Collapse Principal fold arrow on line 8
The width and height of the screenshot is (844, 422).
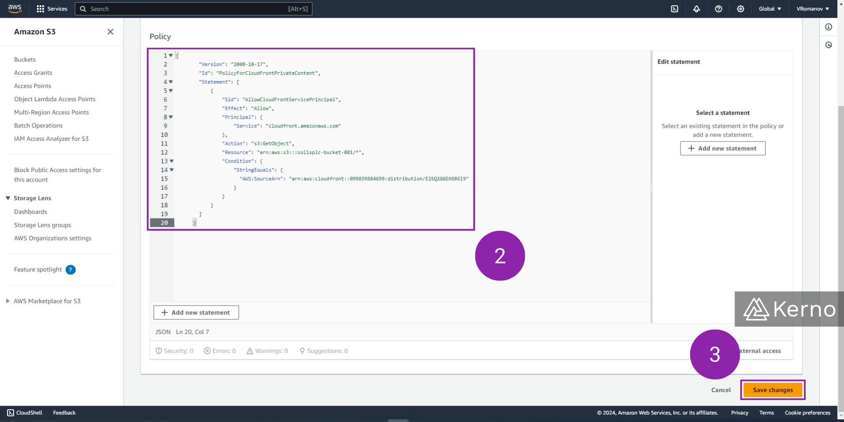tap(171, 117)
